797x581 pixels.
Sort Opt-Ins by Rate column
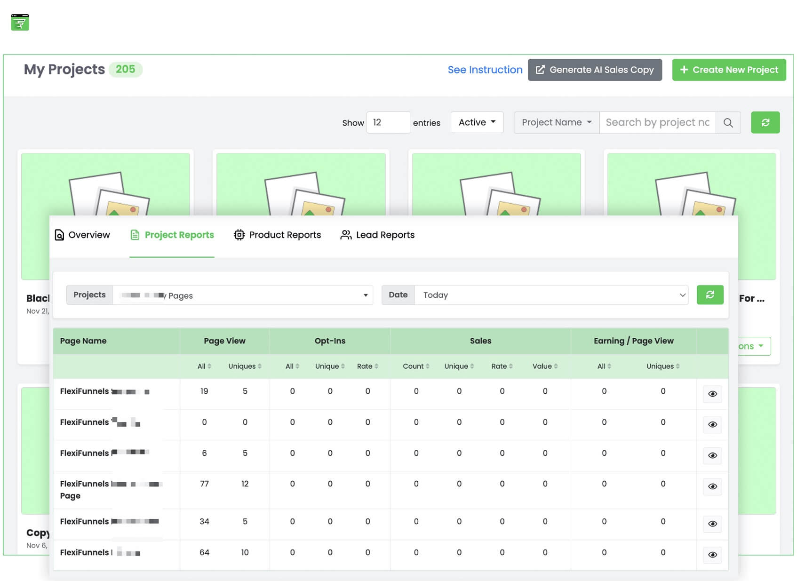[367, 366]
